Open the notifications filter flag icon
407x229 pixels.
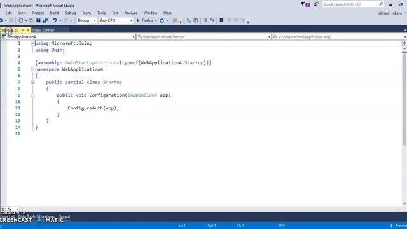tap(305, 4)
